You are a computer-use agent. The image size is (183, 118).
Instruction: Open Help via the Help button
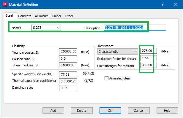pos(167,110)
